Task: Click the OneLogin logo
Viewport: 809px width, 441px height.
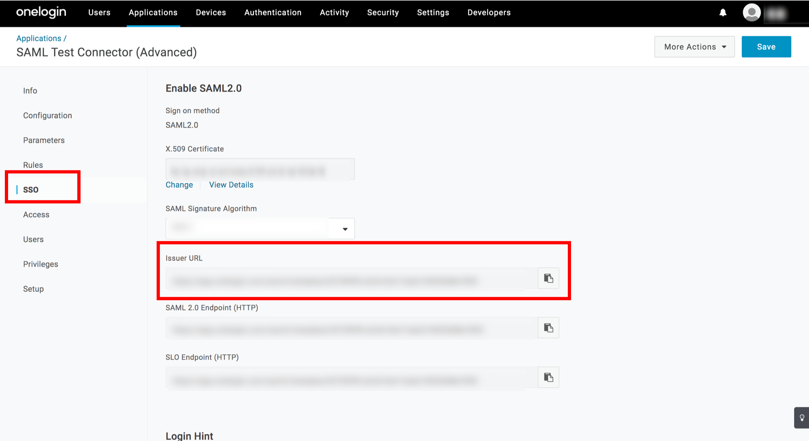Action: 41,13
